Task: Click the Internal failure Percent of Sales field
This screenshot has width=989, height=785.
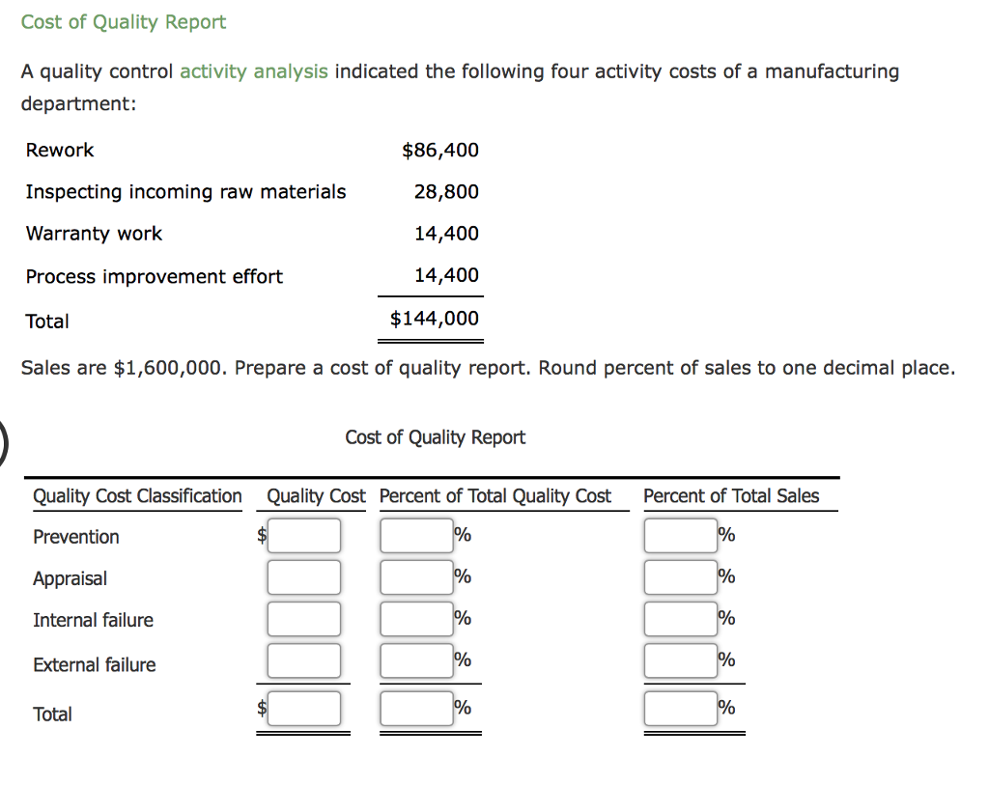Action: tap(679, 619)
